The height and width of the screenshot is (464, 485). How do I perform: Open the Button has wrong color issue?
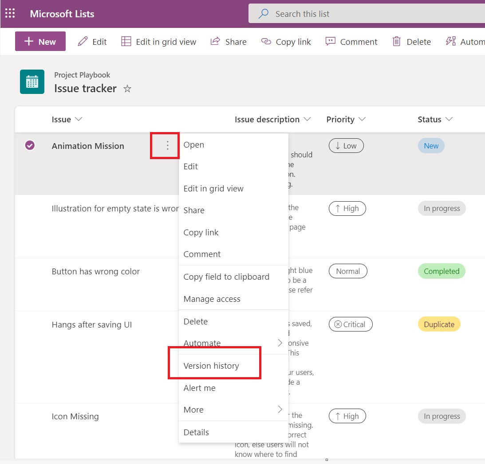coord(95,272)
